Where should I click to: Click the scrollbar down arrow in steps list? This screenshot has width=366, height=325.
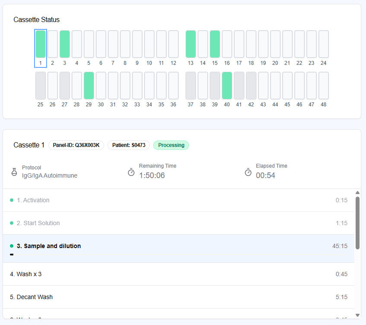click(x=357, y=315)
